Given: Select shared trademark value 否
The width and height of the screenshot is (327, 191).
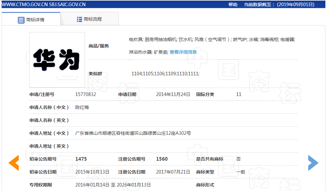Looking at the screenshot, I should (238, 159).
